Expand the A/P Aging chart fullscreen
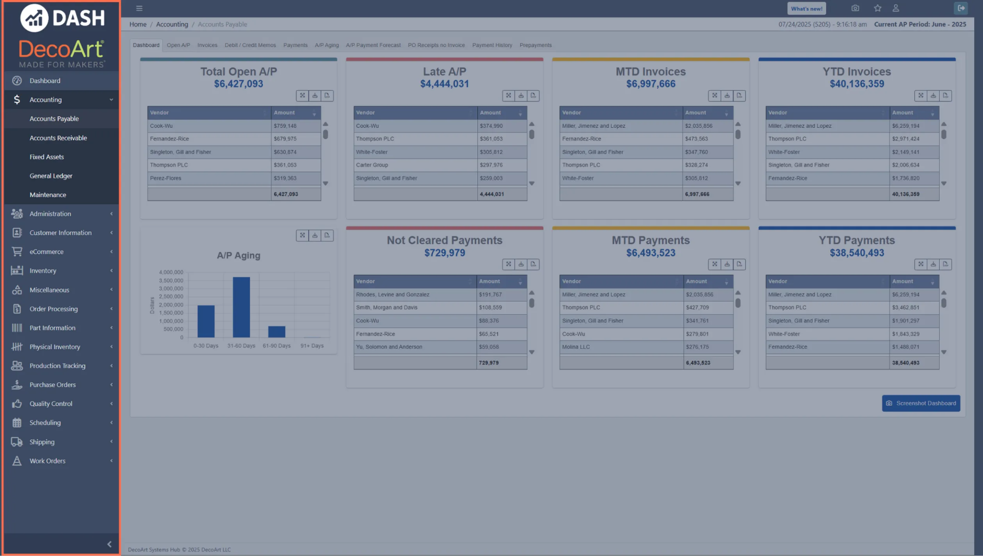The image size is (983, 556). pos(302,236)
